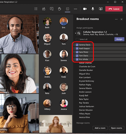Open the meeting chat icon

[x=52, y=9]
